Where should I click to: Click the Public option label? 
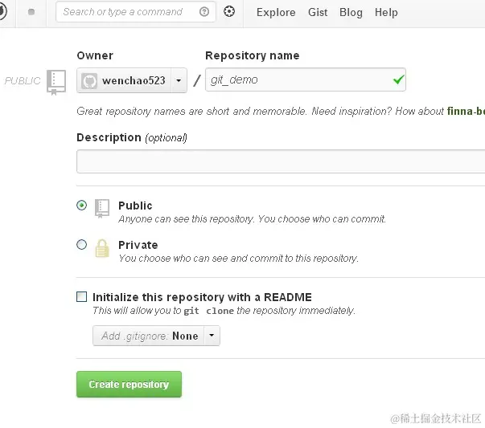[135, 206]
